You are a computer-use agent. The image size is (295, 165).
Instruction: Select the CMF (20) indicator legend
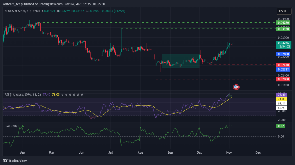[11, 126]
